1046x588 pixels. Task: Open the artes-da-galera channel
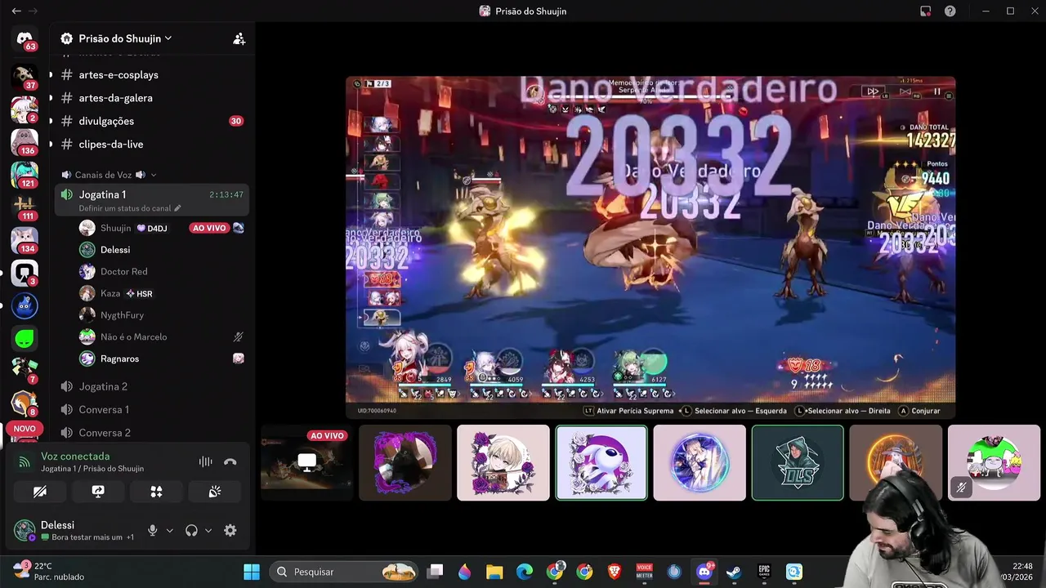[115, 98]
